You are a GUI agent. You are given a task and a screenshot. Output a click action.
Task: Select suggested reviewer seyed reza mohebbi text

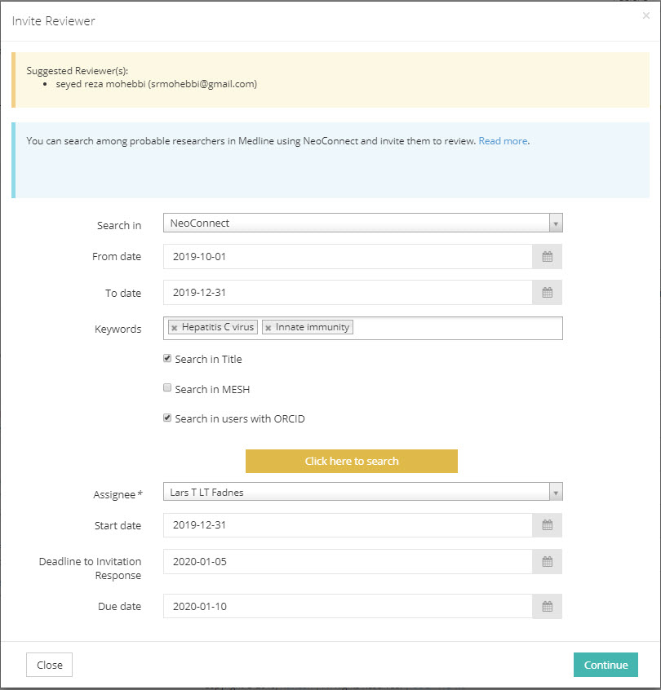[157, 84]
